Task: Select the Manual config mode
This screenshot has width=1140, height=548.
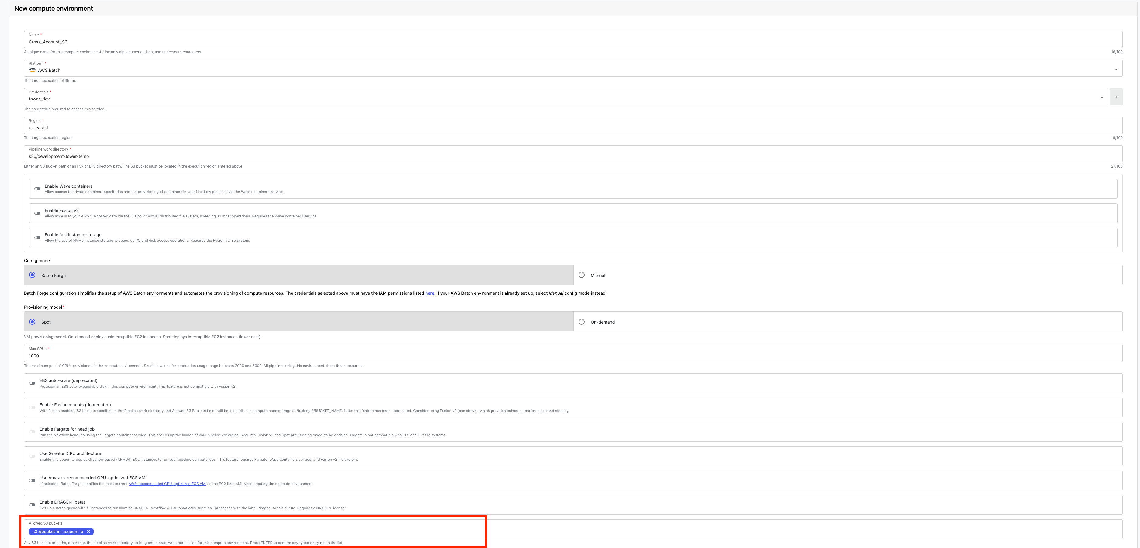Action: pyautogui.click(x=582, y=275)
